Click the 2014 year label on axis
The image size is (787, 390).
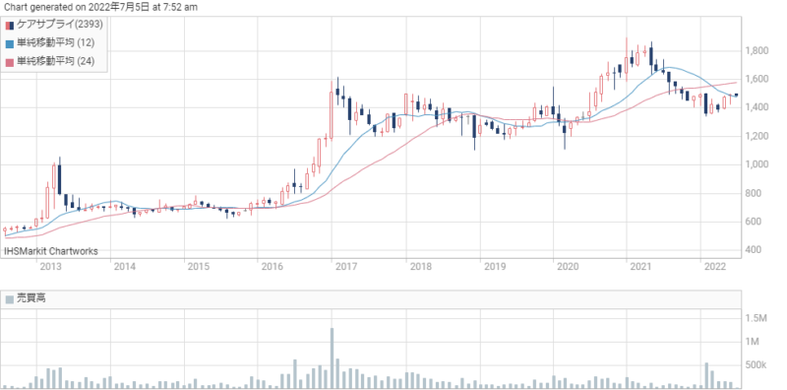125,267
